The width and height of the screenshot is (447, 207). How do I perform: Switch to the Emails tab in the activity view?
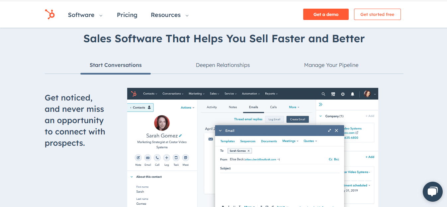[253, 107]
